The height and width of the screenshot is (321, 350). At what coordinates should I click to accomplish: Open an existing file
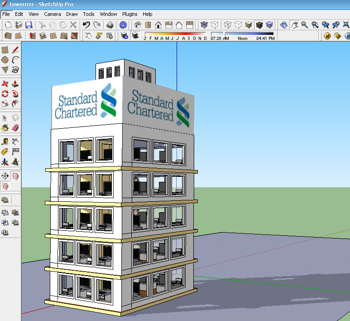point(19,25)
